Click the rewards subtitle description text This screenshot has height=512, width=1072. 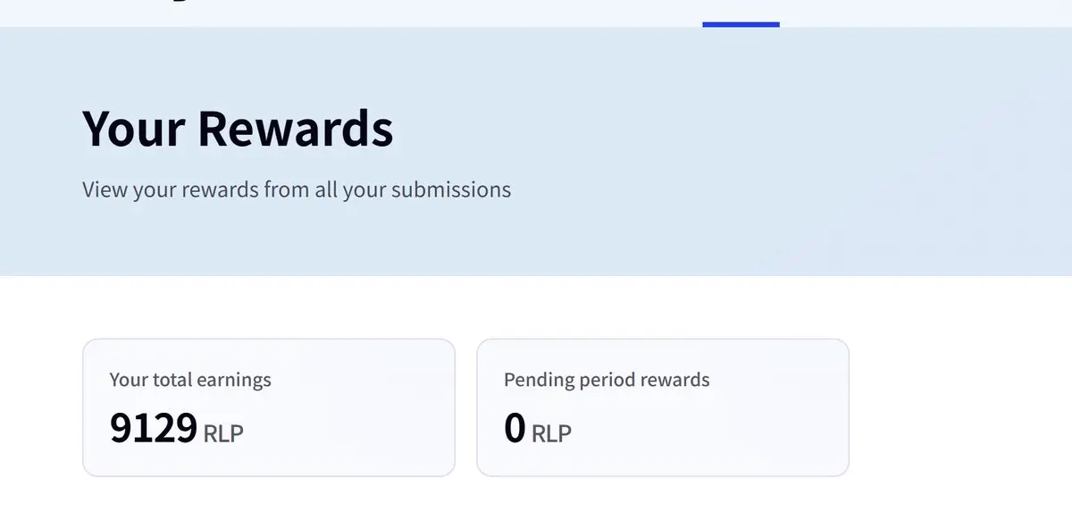tap(297, 189)
